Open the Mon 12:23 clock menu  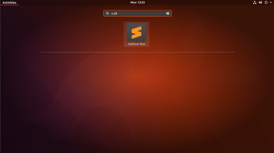(137, 2)
